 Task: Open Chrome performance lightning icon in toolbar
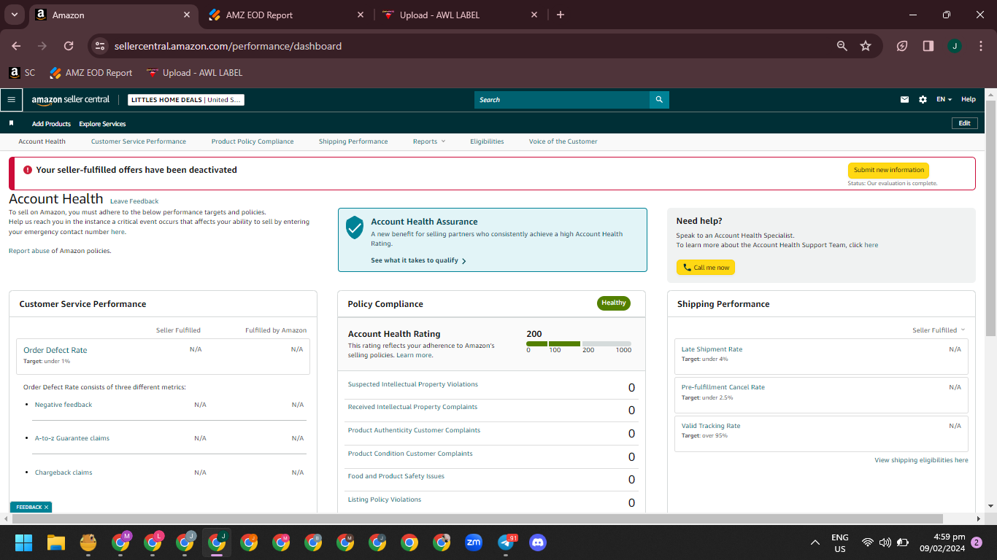point(902,46)
